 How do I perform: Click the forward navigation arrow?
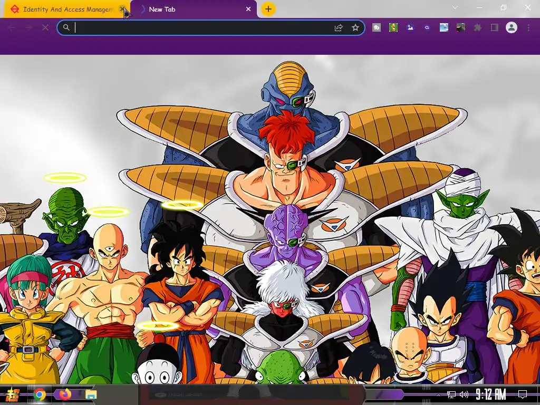coord(28,27)
